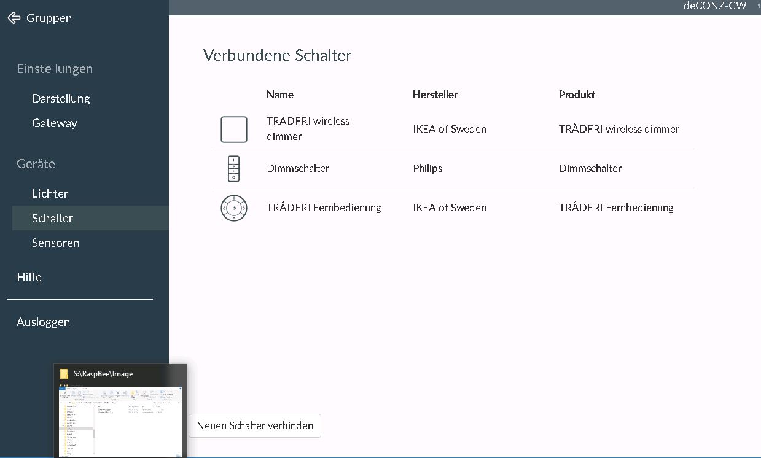
Task: Select the Dimmschalter name in the list
Action: point(298,168)
